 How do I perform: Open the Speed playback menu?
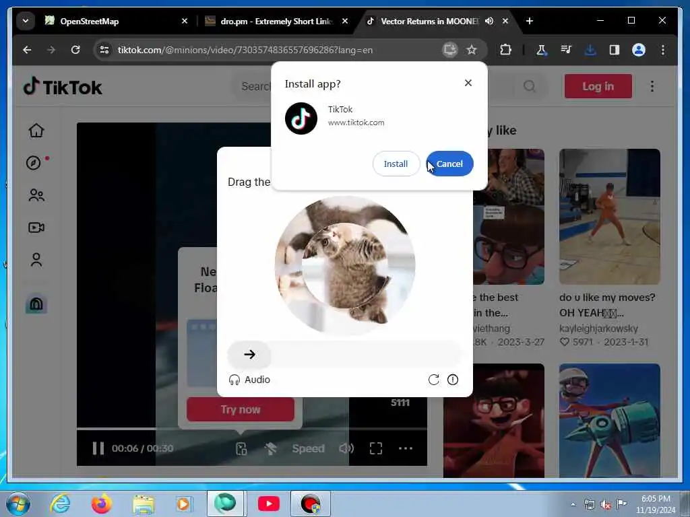pos(308,448)
